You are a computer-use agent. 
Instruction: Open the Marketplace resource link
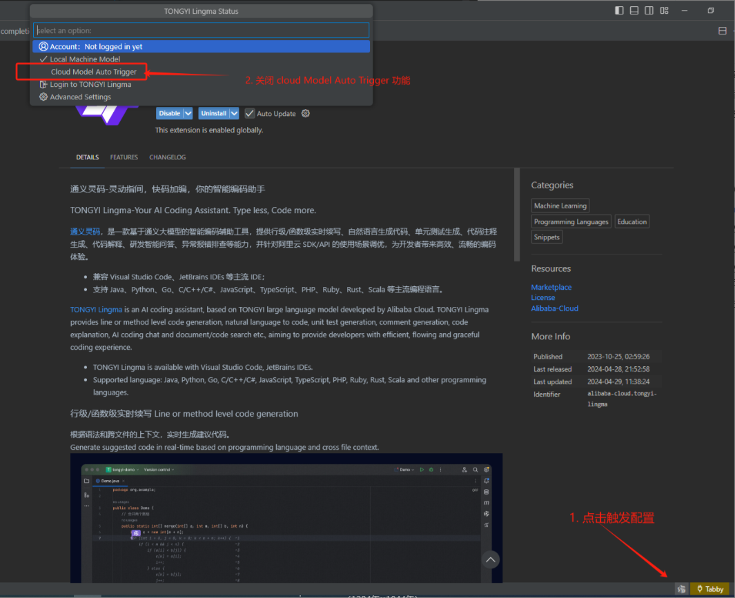click(551, 287)
